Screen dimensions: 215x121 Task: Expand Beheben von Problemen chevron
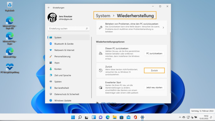[163, 28]
